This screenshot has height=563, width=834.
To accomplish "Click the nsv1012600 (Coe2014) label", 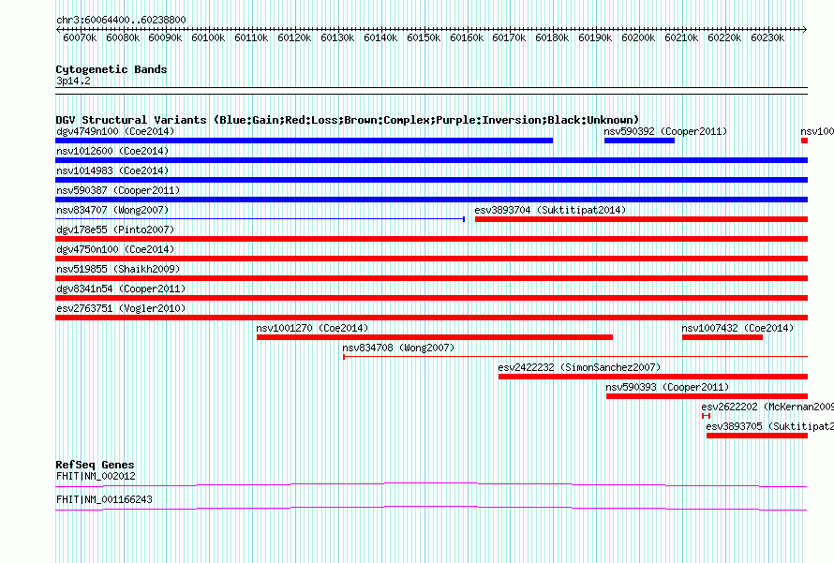I will [x=112, y=151].
